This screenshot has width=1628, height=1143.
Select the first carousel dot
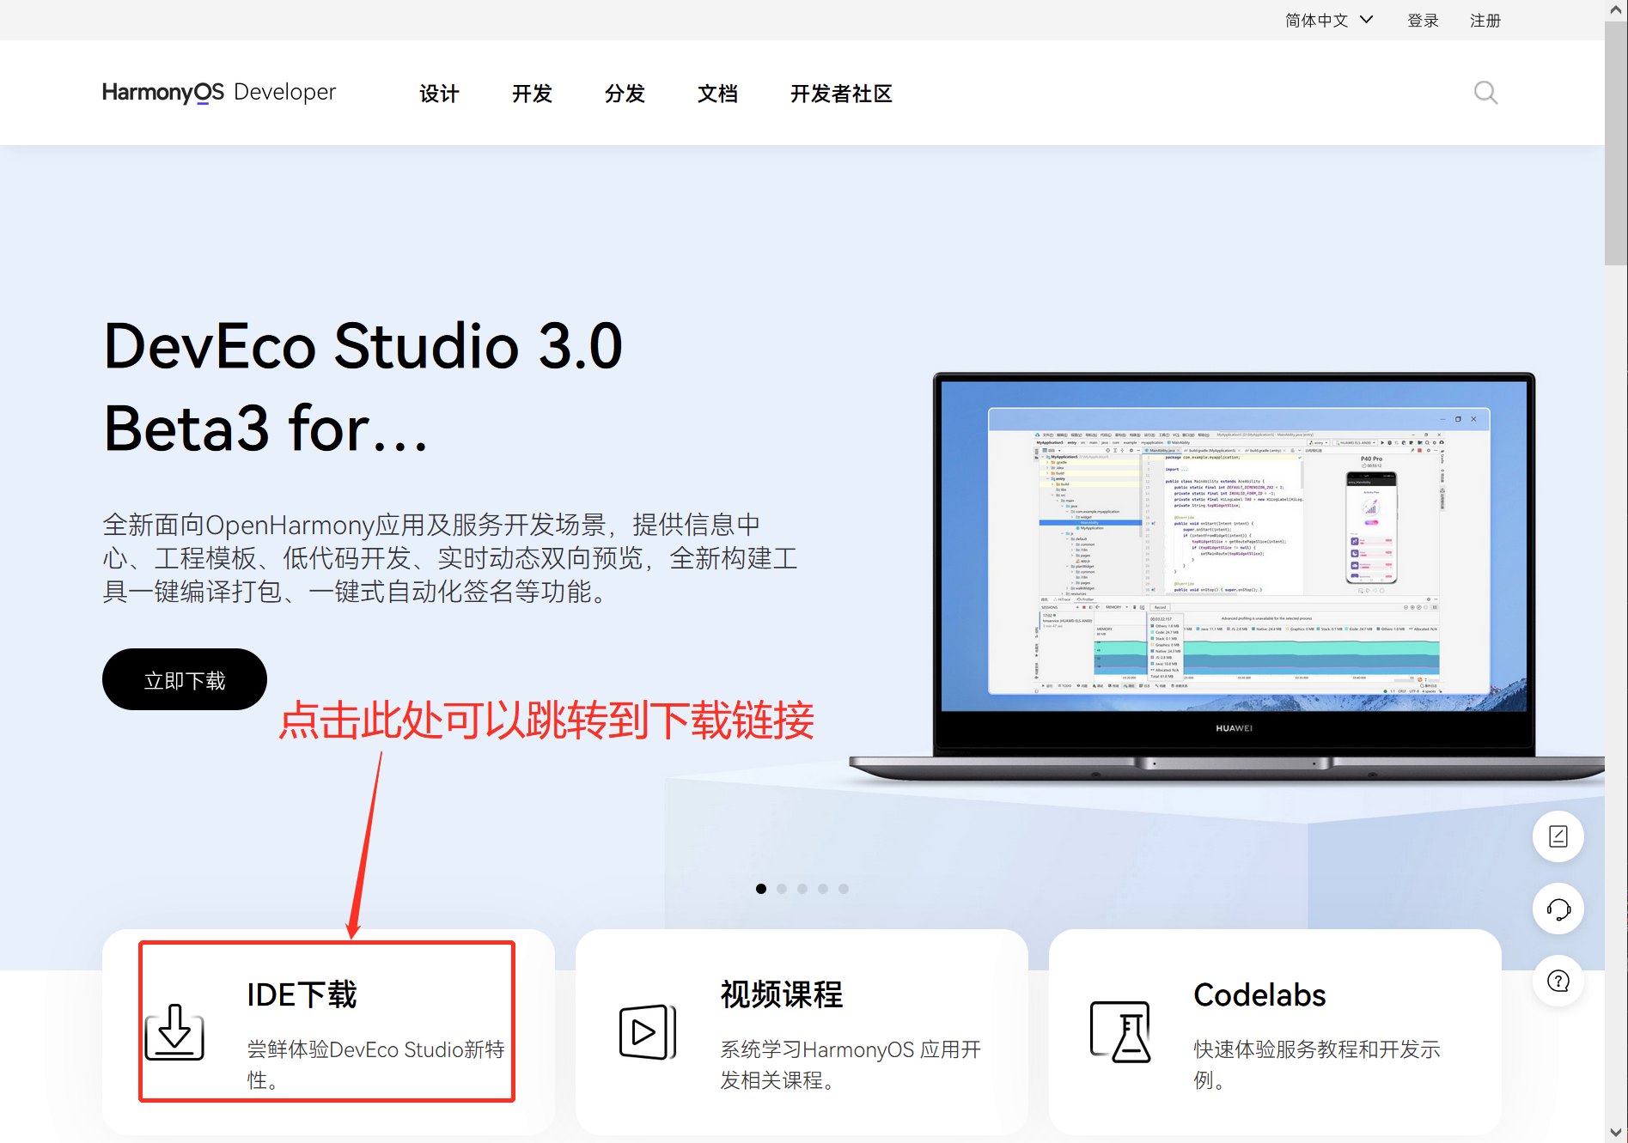pos(761,889)
